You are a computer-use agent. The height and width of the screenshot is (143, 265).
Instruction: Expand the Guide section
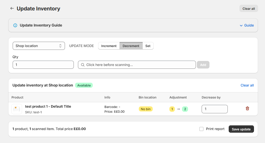[247, 25]
